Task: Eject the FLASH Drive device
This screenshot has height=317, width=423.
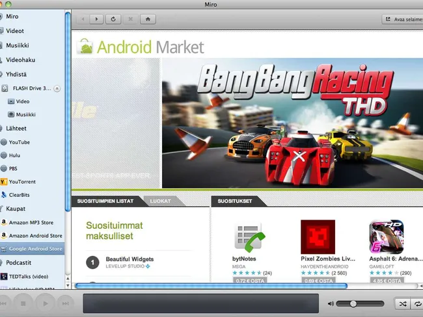Action: click(57, 88)
